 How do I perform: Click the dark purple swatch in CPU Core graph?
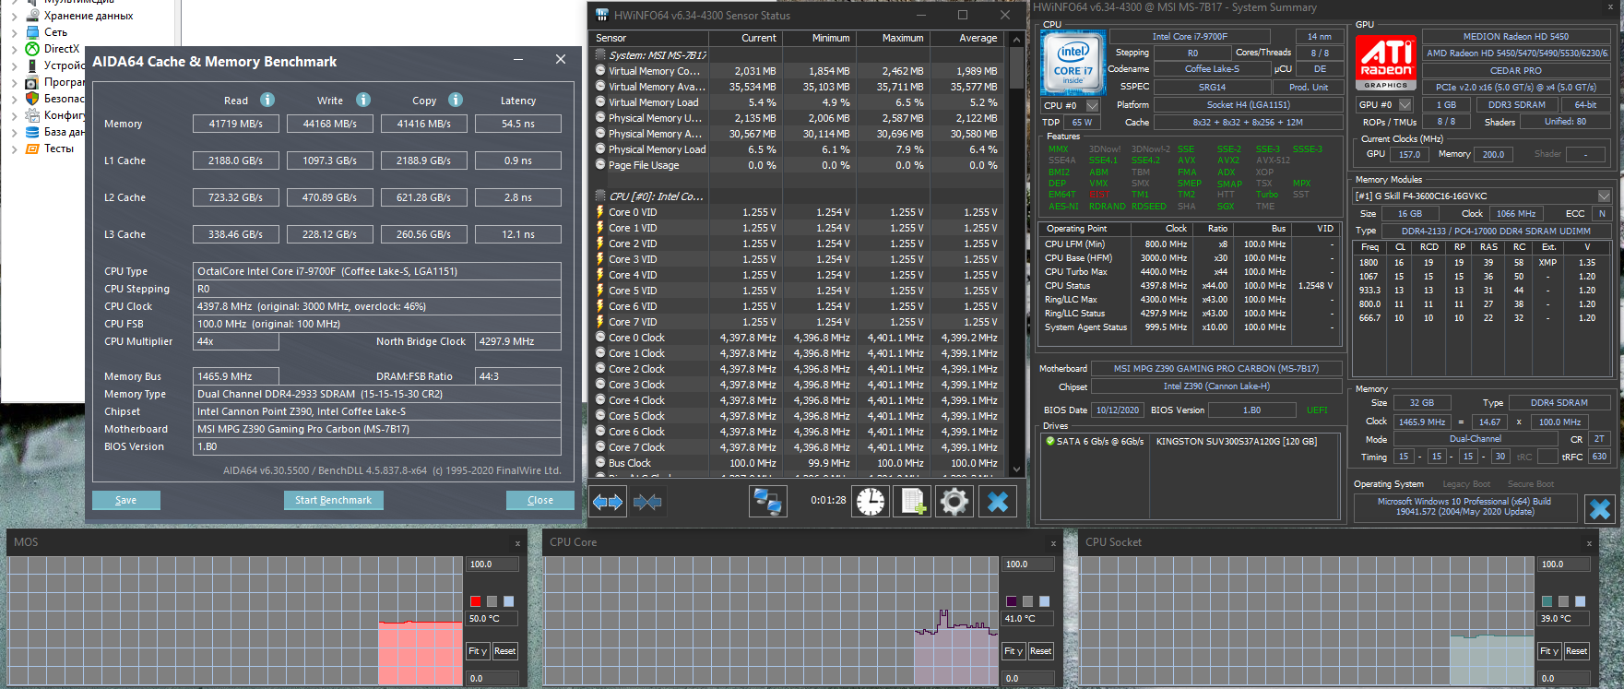pyautogui.click(x=1012, y=601)
